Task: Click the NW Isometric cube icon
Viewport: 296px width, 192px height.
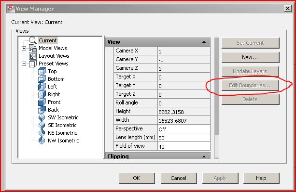Action: coord(42,141)
